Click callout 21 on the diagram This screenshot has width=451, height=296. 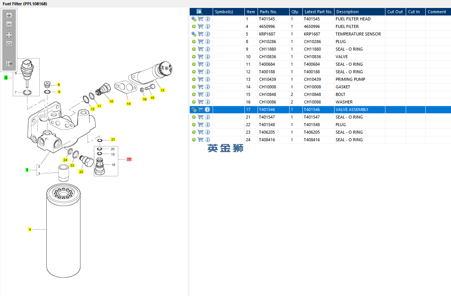(113, 139)
